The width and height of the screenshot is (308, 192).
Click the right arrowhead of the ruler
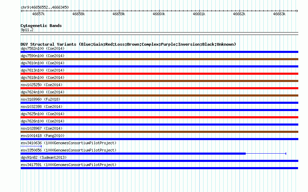pos(297,11)
